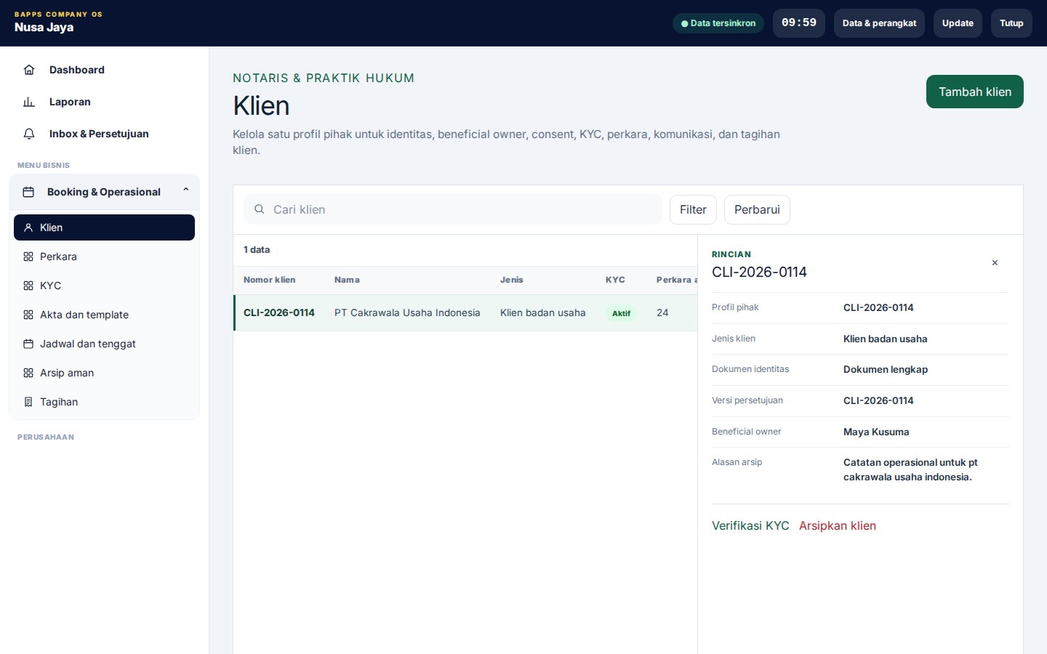This screenshot has width=1047, height=654.
Task: Close the CLI-2026-0114 detail panel
Action: point(995,263)
